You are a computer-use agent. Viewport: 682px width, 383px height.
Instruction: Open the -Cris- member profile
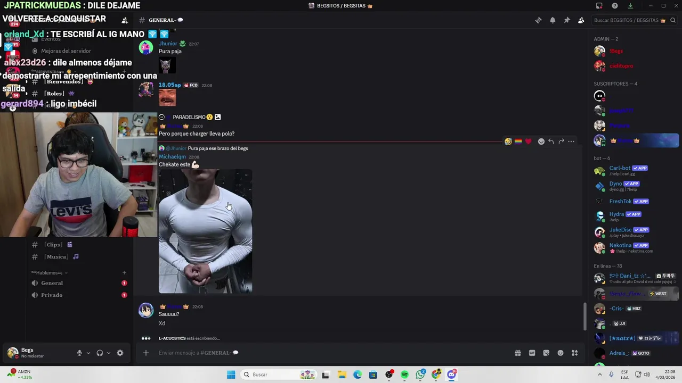[635, 309]
